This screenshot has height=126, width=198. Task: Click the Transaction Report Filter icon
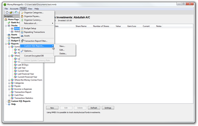[x=22, y=41]
